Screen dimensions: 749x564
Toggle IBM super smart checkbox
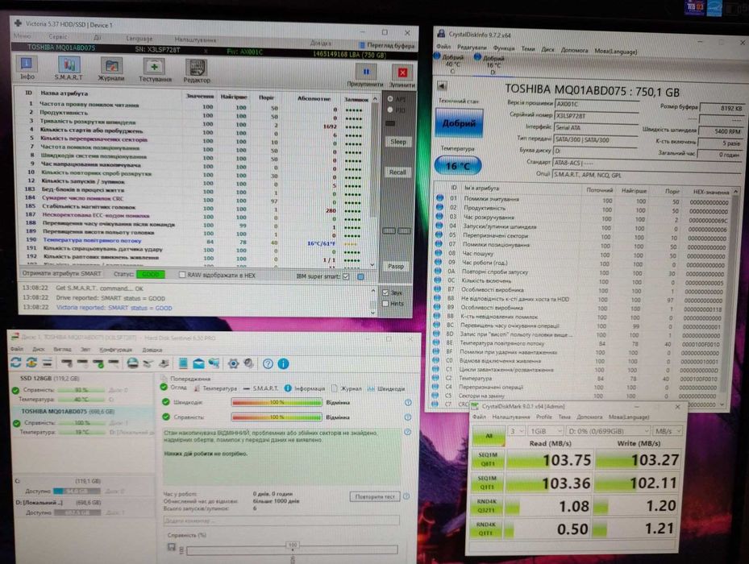[346, 276]
